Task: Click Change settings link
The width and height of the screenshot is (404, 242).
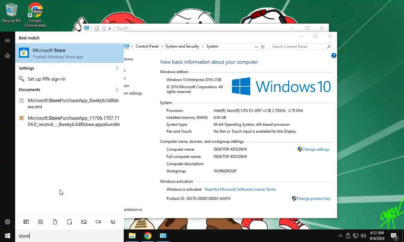Action: 316,149
